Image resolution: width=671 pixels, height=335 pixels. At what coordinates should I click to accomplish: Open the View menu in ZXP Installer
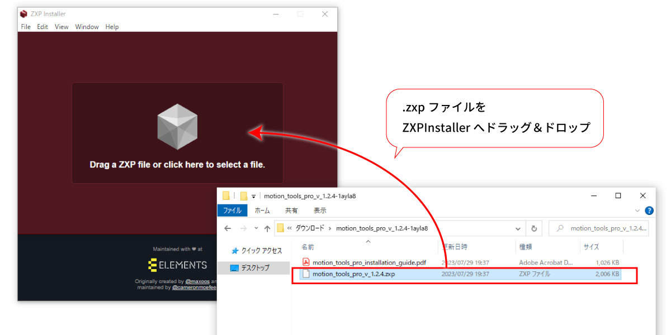[x=62, y=27]
